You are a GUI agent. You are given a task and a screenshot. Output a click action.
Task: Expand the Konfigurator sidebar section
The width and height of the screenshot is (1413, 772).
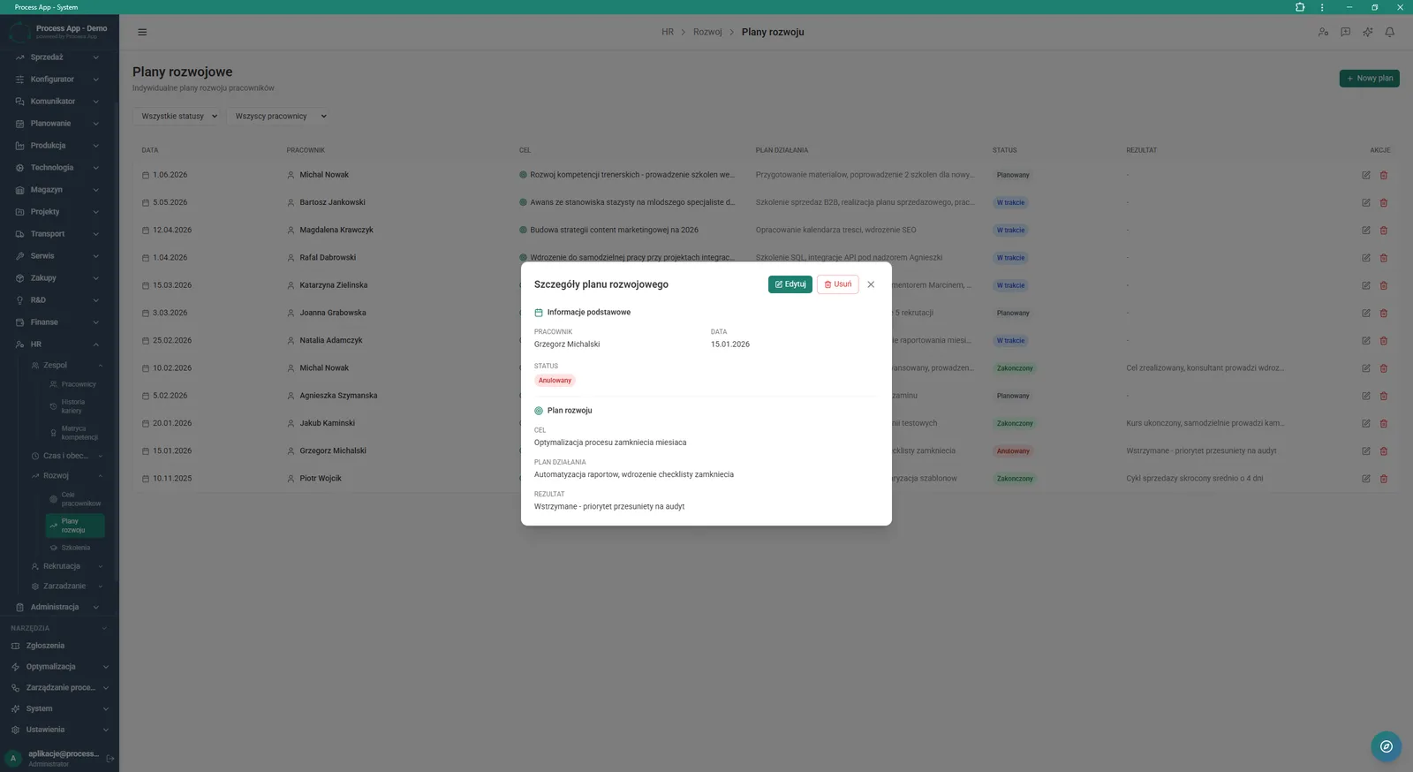tap(57, 79)
